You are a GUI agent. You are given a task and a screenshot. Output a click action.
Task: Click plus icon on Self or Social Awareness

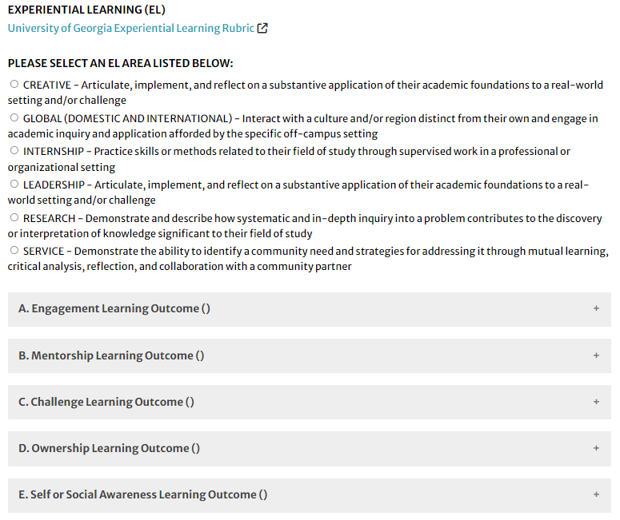point(596,494)
